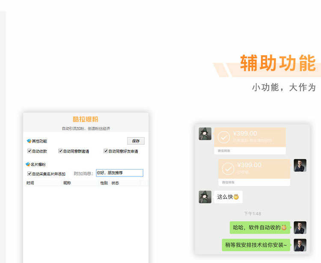Click the 性别 column header
321x263 pixels.
104,183
